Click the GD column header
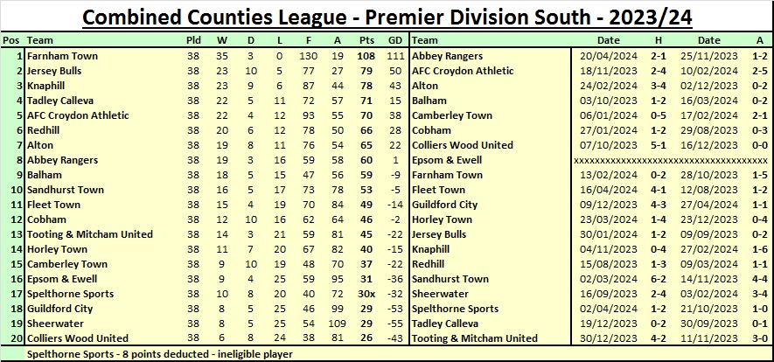Image resolution: width=774 pixels, height=362 pixels. point(395,40)
